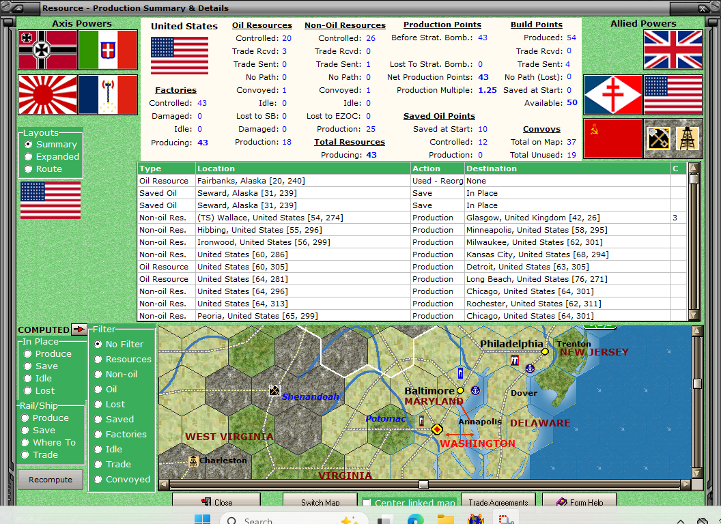Click the table scrollbar down arrow
The height and width of the screenshot is (524, 721).
(x=694, y=315)
